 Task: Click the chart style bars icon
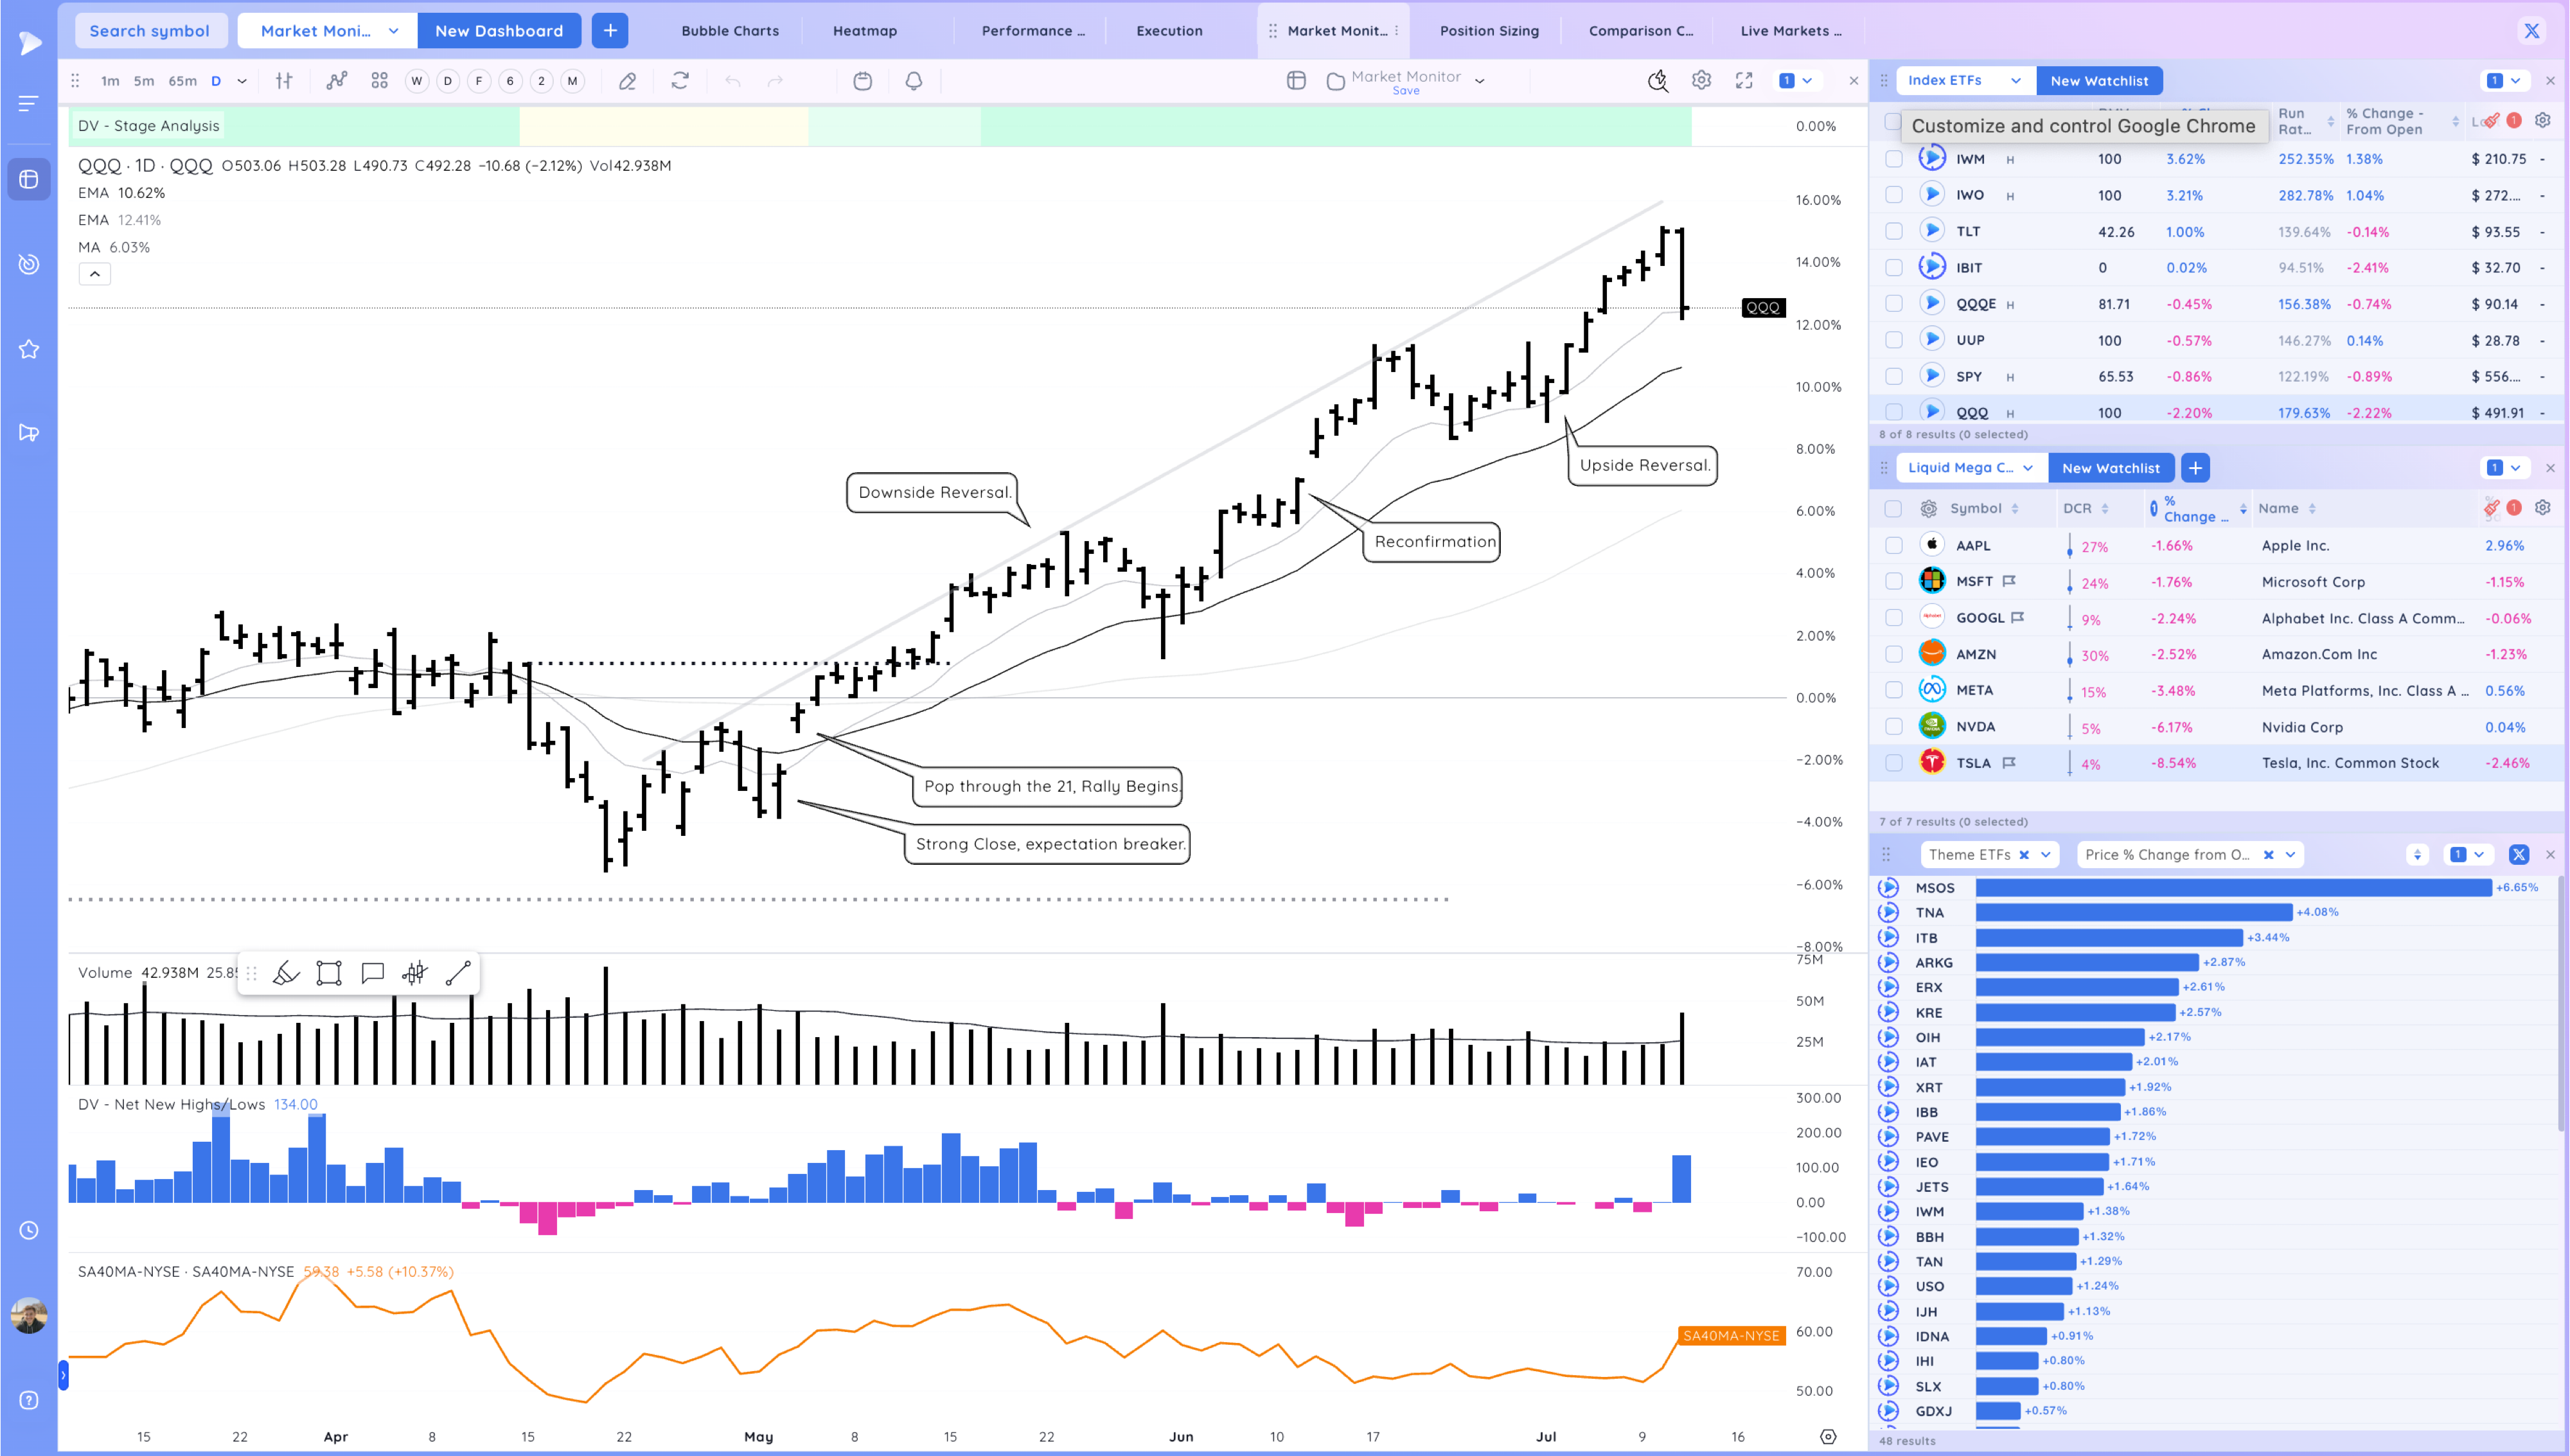coord(284,81)
